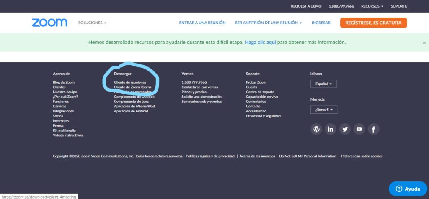Click Regístrese, es gratuita button
Viewport: 429px width, 199px height.
click(373, 23)
